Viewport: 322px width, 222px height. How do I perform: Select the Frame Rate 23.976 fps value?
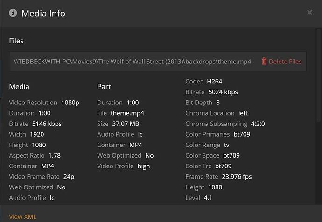point(238,177)
